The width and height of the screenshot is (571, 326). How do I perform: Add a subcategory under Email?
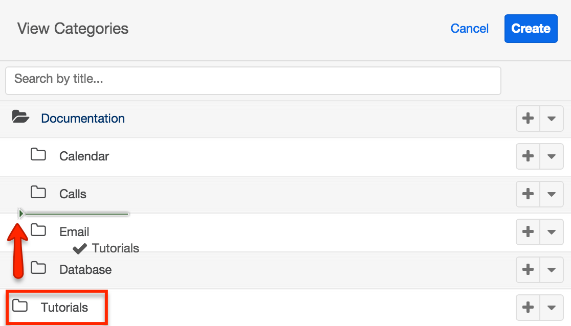tap(528, 231)
